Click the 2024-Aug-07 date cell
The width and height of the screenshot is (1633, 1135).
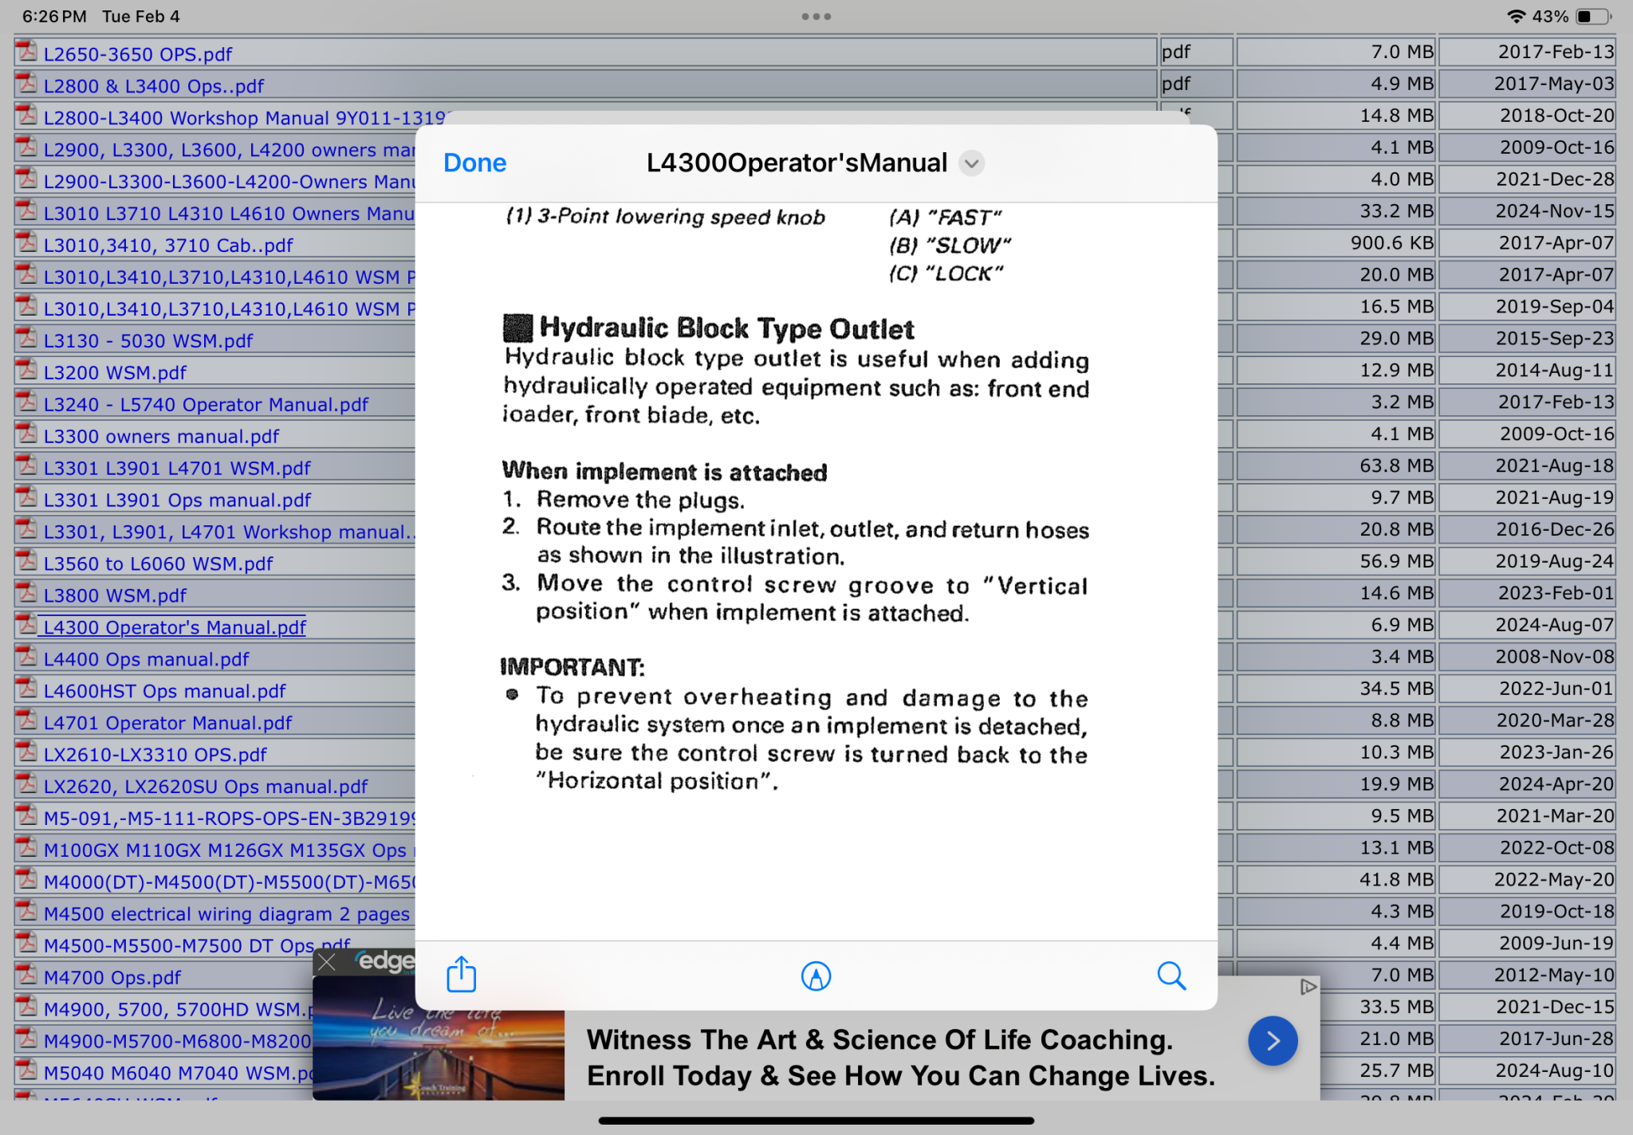[x=1527, y=626]
